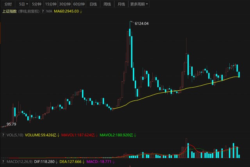The height and width of the screenshot is (167, 250).
Task: Switch to the 分时 intraday tab
Action: tap(8, 4)
